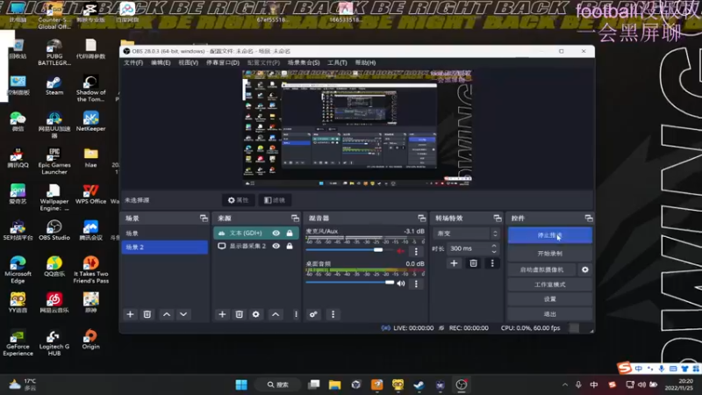Hide the 文本 (GDI+) source
Image resolution: width=702 pixels, height=395 pixels.
click(x=276, y=233)
